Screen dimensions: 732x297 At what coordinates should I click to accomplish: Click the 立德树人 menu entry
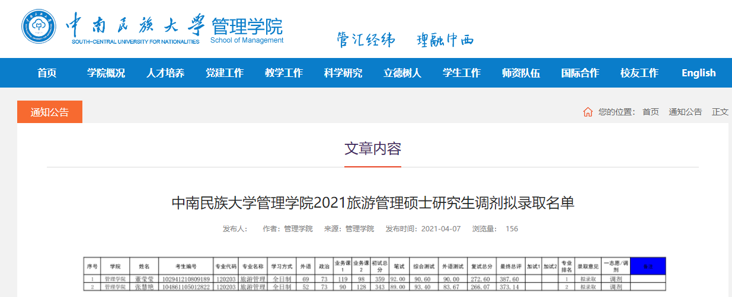pos(402,73)
